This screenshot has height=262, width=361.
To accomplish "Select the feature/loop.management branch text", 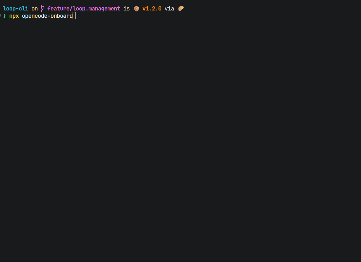I will point(84,9).
